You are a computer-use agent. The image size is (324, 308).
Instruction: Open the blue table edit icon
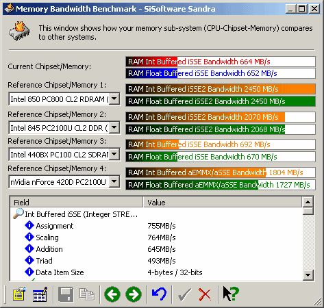pyautogui.click(x=40, y=294)
